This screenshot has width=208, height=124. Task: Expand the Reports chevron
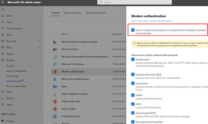tap(39, 98)
